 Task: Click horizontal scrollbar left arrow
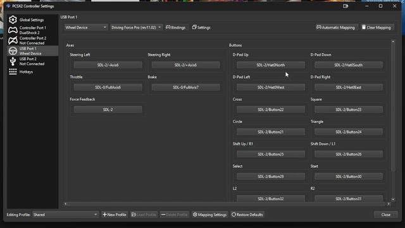65,204
